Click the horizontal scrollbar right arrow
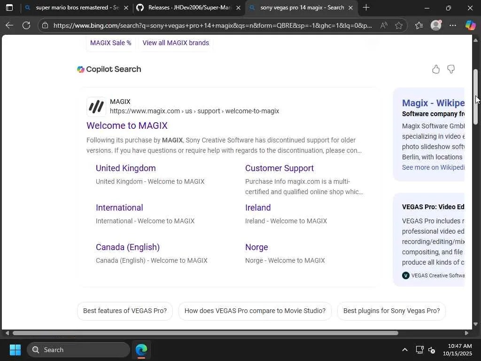This screenshot has height=361, width=481. 466,333
